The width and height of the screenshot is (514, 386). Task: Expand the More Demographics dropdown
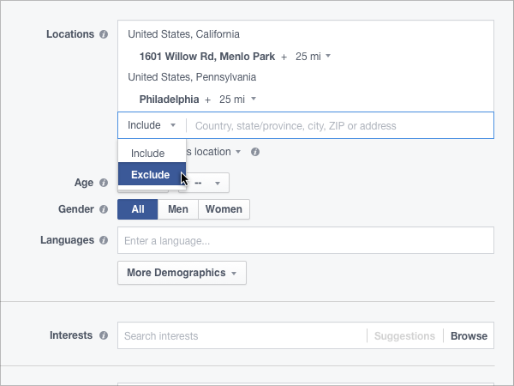pyautogui.click(x=182, y=273)
